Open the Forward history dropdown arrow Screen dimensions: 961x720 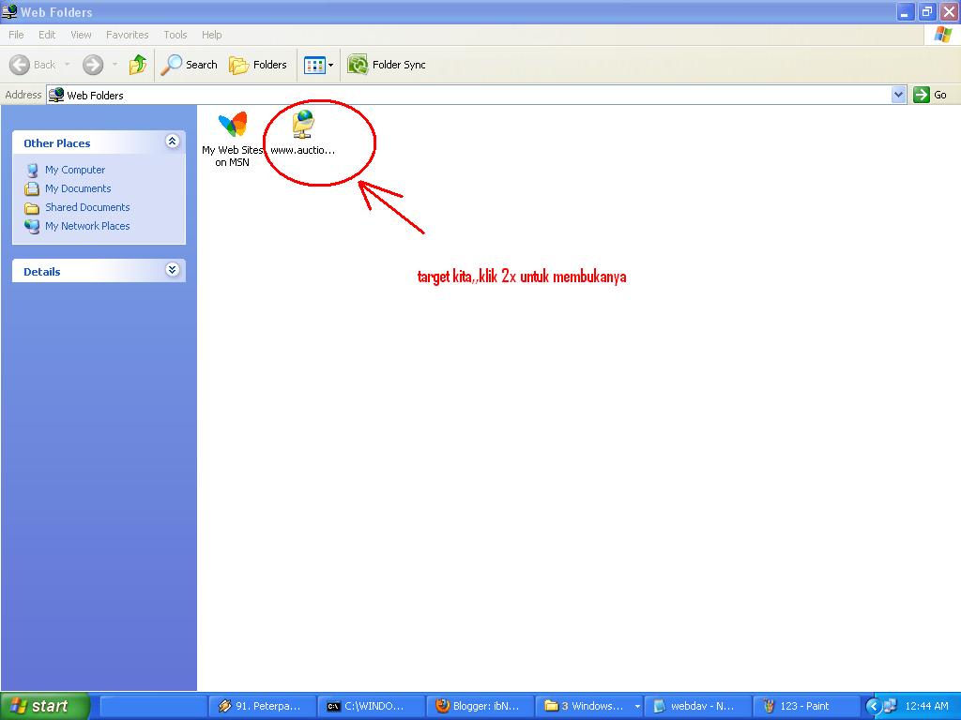click(x=114, y=65)
